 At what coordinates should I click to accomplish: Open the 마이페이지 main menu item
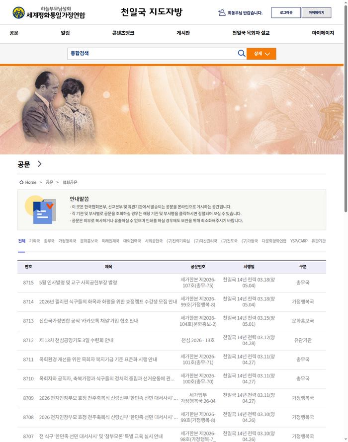[323, 33]
